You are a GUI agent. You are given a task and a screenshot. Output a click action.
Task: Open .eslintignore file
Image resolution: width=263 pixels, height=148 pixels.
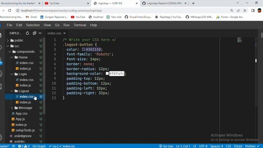tap(23, 136)
